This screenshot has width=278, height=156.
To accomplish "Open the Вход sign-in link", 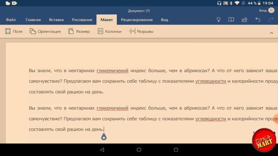I will click(x=263, y=10).
